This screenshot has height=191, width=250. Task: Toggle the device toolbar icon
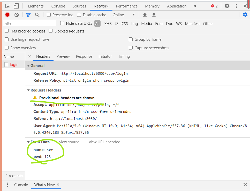click(16, 6)
